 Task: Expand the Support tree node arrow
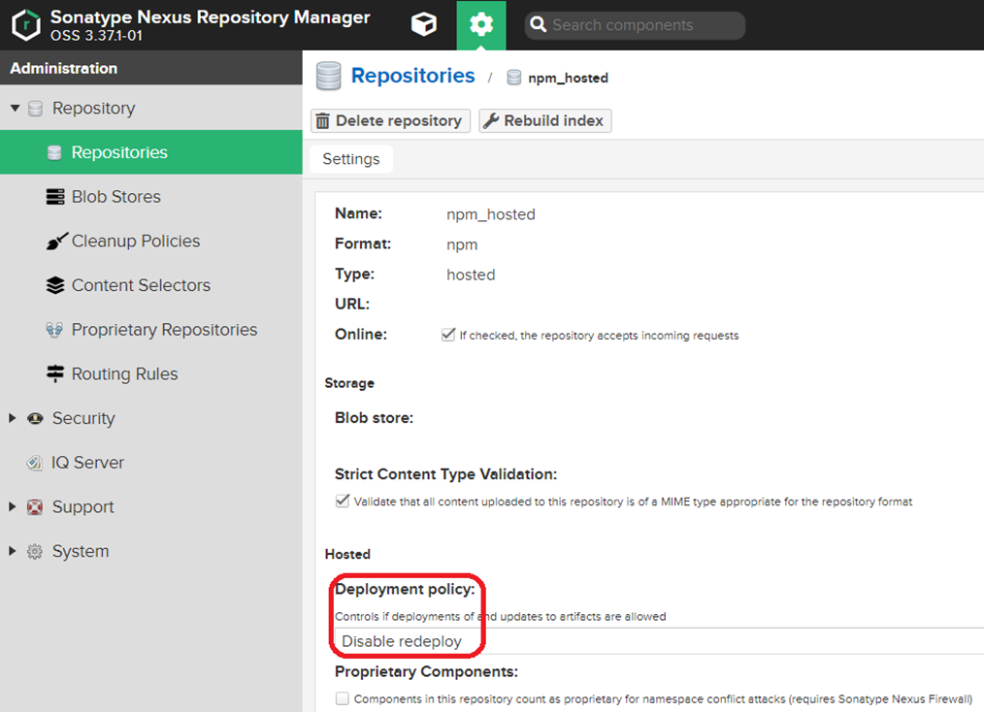[x=12, y=507]
